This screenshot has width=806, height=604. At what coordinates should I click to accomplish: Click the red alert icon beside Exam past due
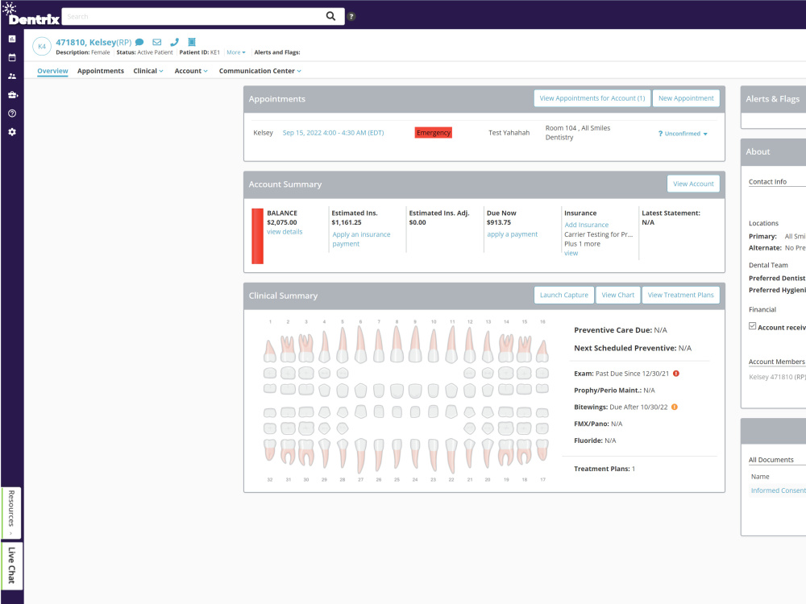tap(676, 374)
